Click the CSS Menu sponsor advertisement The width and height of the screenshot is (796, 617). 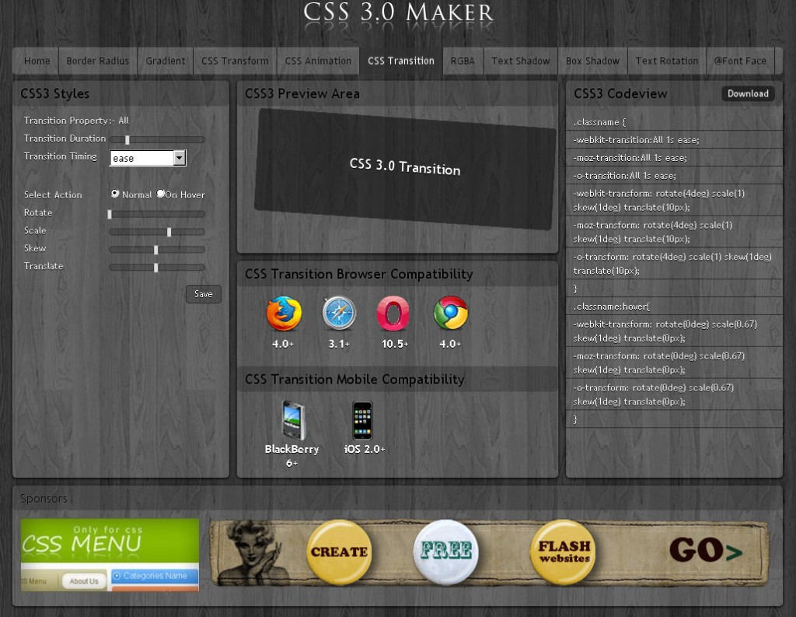point(109,554)
